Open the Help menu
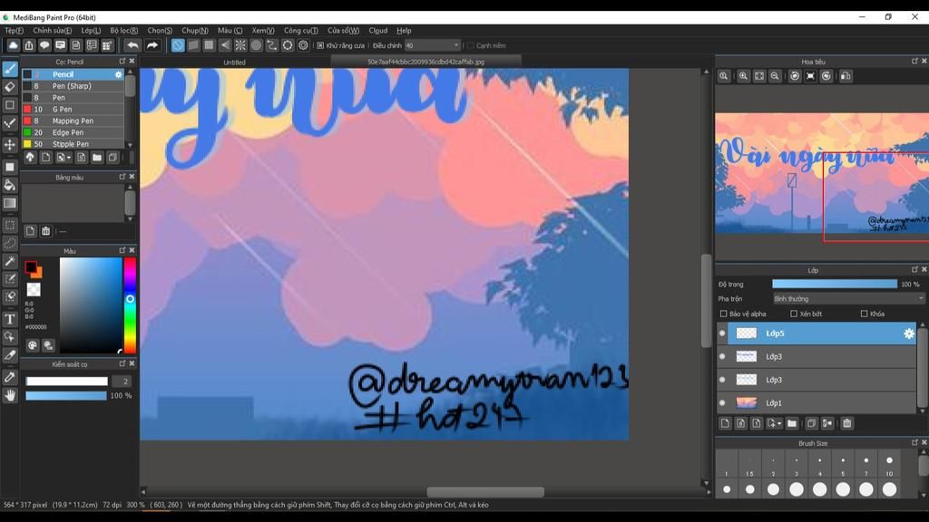Viewport: 929px width, 522px height. tap(404, 31)
